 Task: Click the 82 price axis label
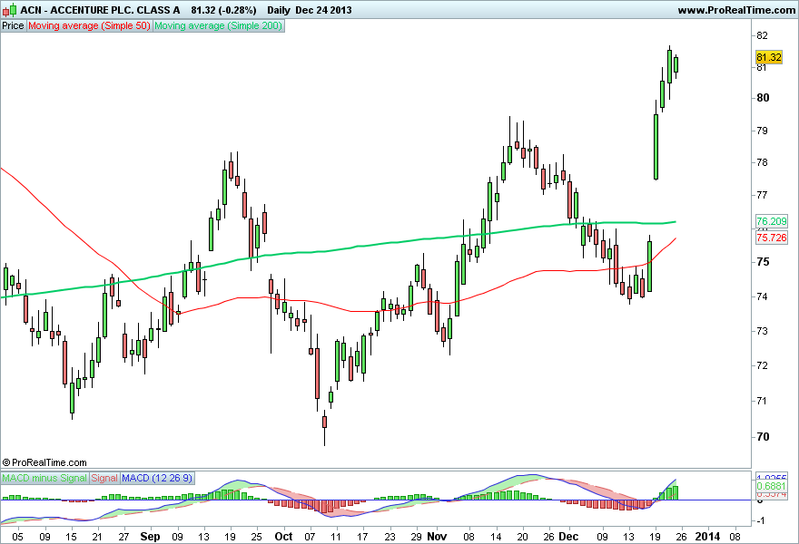pyautogui.click(x=763, y=35)
